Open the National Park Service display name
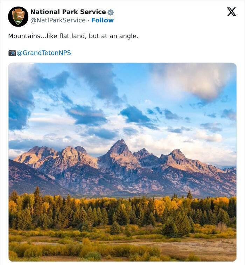 [x=68, y=12]
